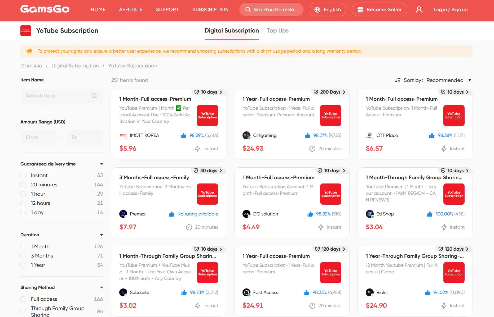Click thumbs-up icon next to 98.39% rating
Image resolution: width=494 pixels, height=317 pixels.
click(x=183, y=136)
